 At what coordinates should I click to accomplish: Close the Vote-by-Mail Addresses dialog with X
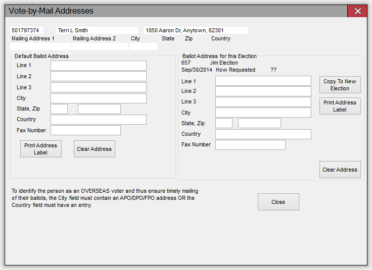tap(357, 11)
